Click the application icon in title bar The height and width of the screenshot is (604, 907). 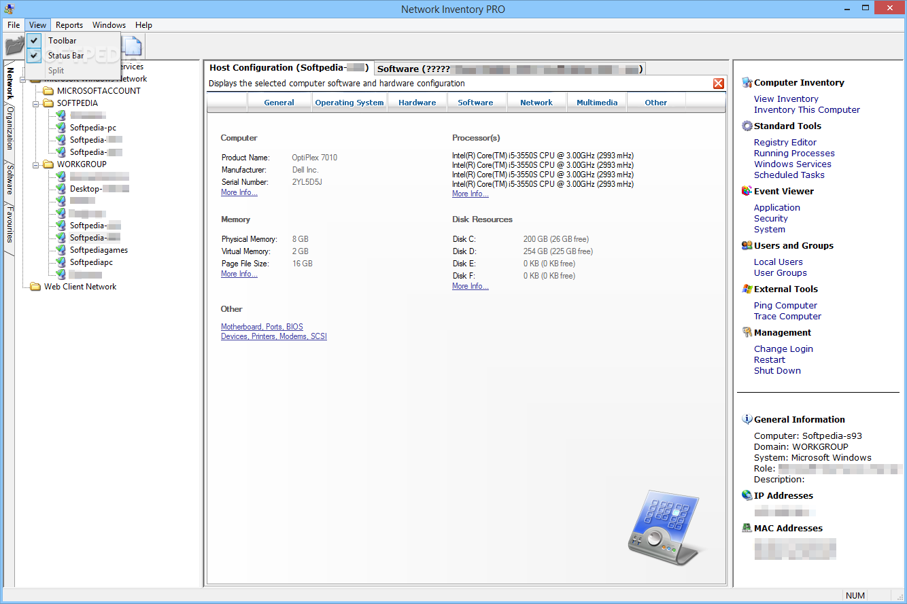coord(9,9)
